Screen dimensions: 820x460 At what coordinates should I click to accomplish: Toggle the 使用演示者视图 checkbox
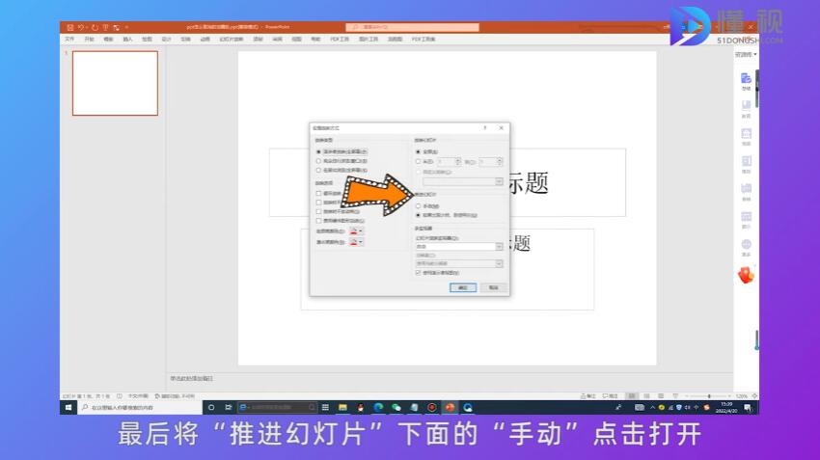[x=418, y=273]
